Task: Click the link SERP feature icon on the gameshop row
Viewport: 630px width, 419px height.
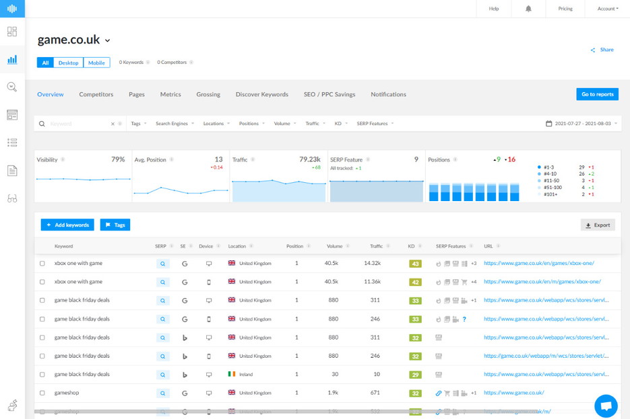Action: click(439, 393)
